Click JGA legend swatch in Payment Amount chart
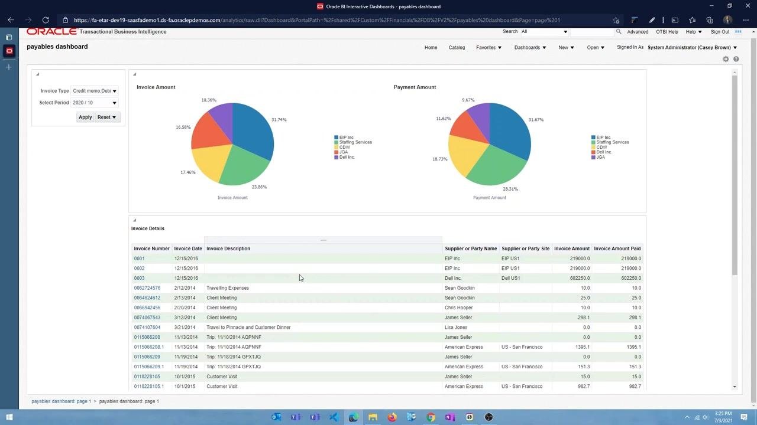The width and height of the screenshot is (757, 425). point(593,157)
